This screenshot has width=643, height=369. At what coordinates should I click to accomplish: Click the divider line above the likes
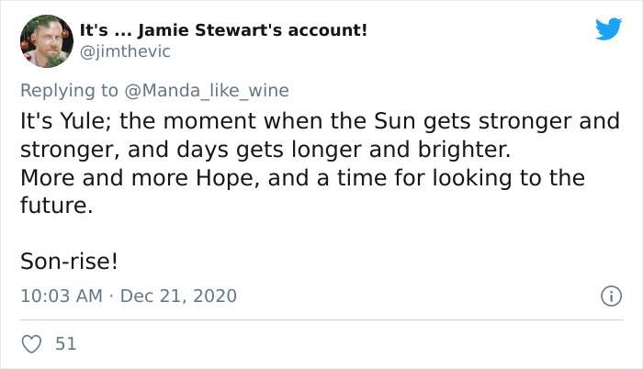(321, 319)
